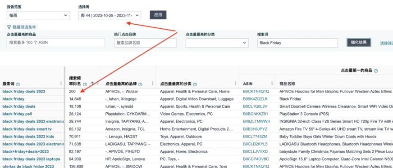
Task: Click the 细化结果 button
Action: [x=359, y=42]
